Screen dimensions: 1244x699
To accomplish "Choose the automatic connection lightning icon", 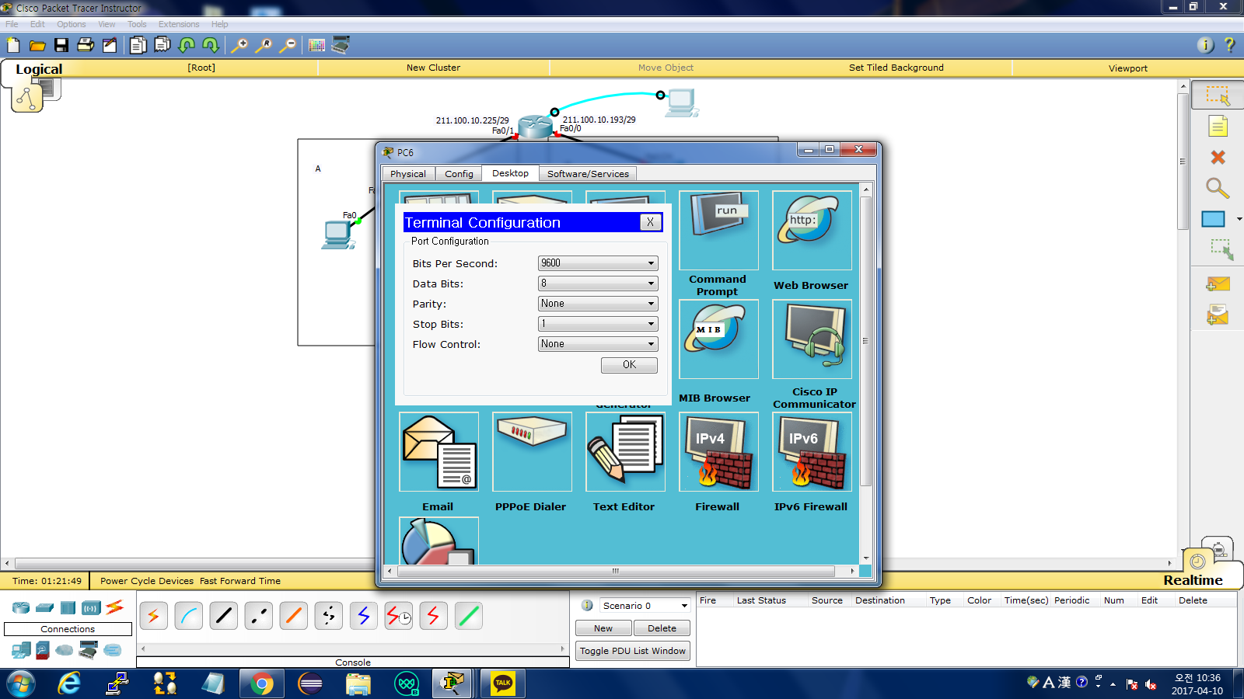I will click(154, 616).
